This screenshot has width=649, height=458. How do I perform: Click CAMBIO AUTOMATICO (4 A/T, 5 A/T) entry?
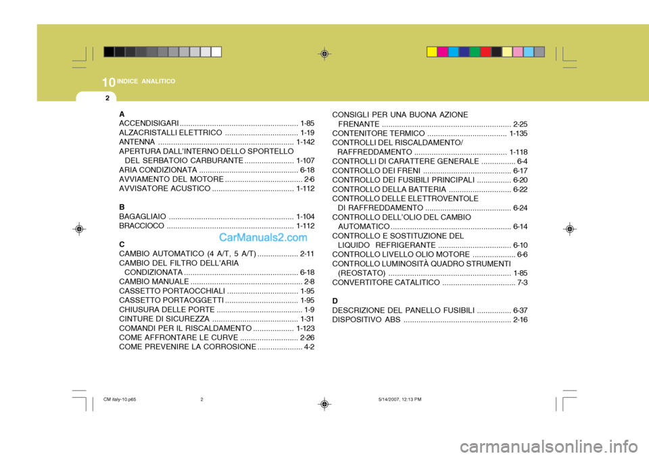(216, 253)
